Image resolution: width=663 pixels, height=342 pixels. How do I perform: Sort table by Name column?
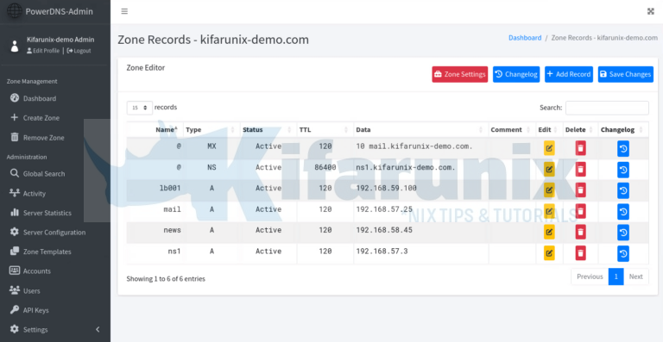click(x=155, y=129)
